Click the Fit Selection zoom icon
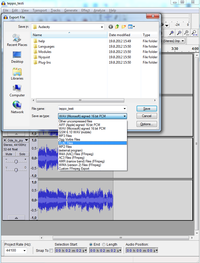The height and width of the screenshot is (263, 200). 187,33
